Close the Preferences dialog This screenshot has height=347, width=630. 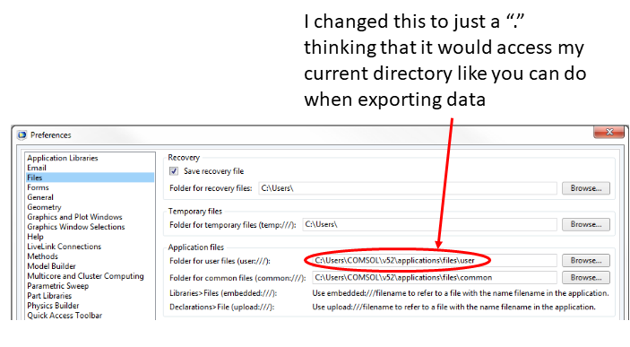coord(609,132)
